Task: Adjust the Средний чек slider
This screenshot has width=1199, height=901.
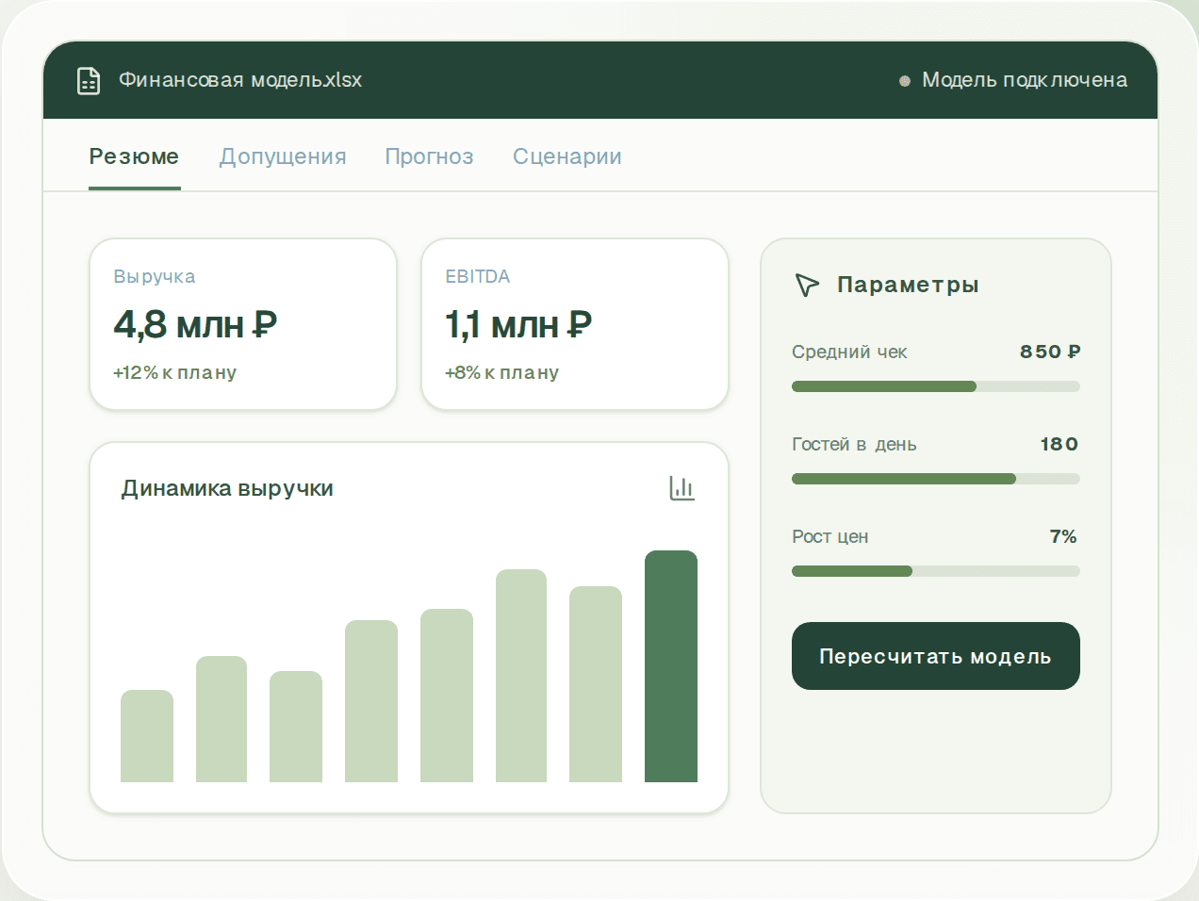Action: [x=935, y=386]
